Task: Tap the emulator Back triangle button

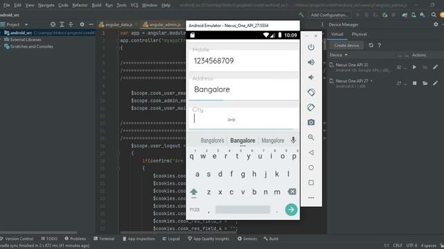Action: [311, 152]
